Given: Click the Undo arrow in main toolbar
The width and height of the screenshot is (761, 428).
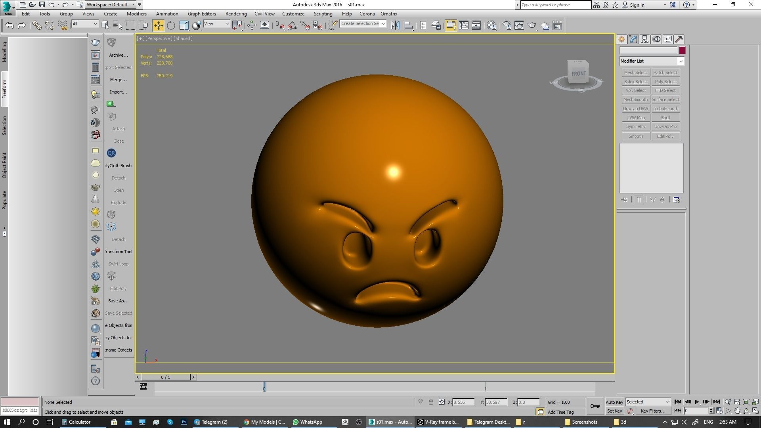Looking at the screenshot, I should pyautogui.click(x=10, y=25).
